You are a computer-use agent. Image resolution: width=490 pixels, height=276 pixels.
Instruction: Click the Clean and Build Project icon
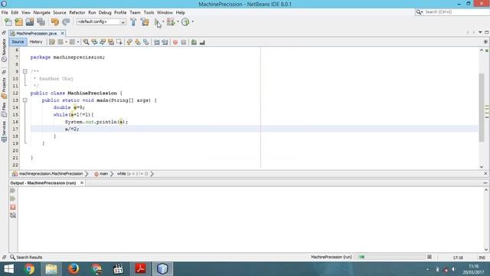click(x=145, y=22)
